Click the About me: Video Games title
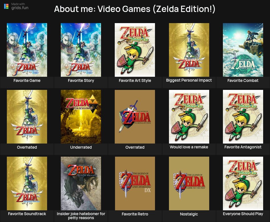The image size is (270, 222). point(135,9)
